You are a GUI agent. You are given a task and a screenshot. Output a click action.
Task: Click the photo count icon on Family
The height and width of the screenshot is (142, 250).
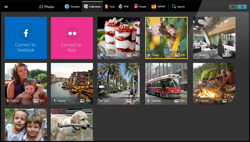click(36, 101)
